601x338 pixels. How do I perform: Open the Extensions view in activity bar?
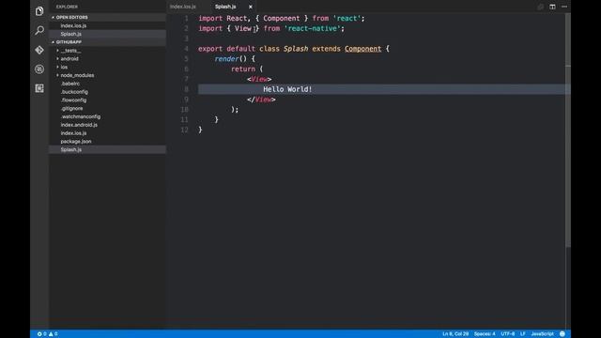[39, 88]
